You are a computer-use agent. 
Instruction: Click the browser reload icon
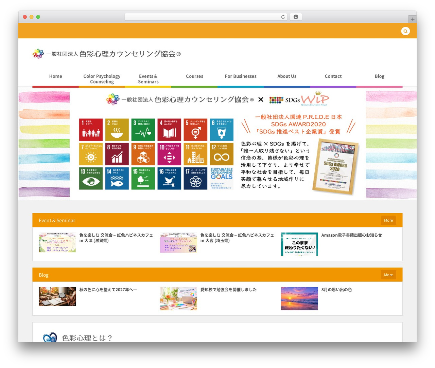(283, 17)
